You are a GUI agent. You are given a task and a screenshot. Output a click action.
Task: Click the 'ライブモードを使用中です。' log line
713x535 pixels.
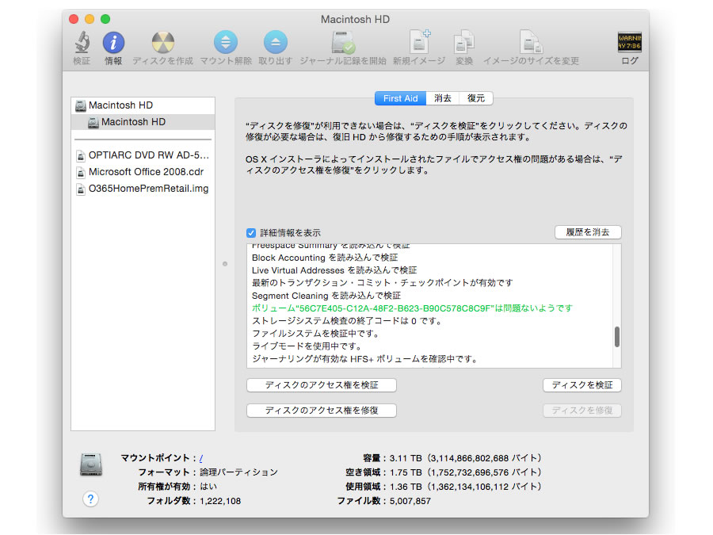coord(307,346)
